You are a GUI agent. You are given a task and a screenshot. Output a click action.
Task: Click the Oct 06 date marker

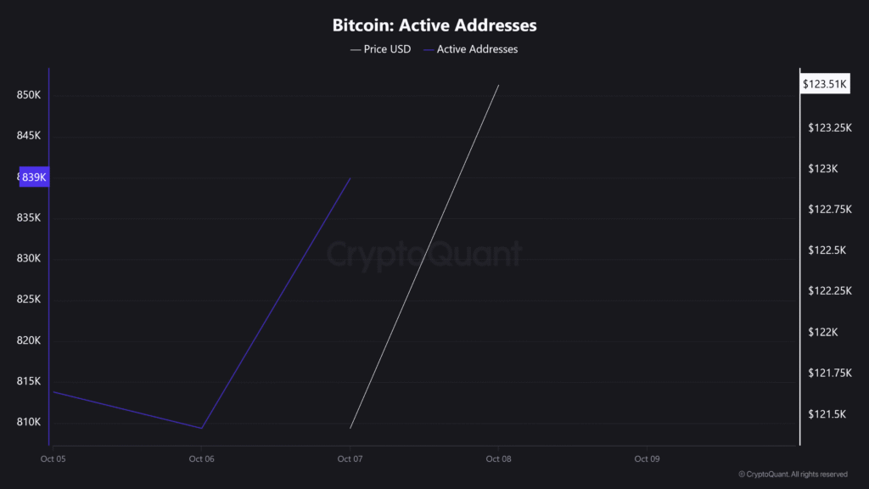[x=202, y=459]
